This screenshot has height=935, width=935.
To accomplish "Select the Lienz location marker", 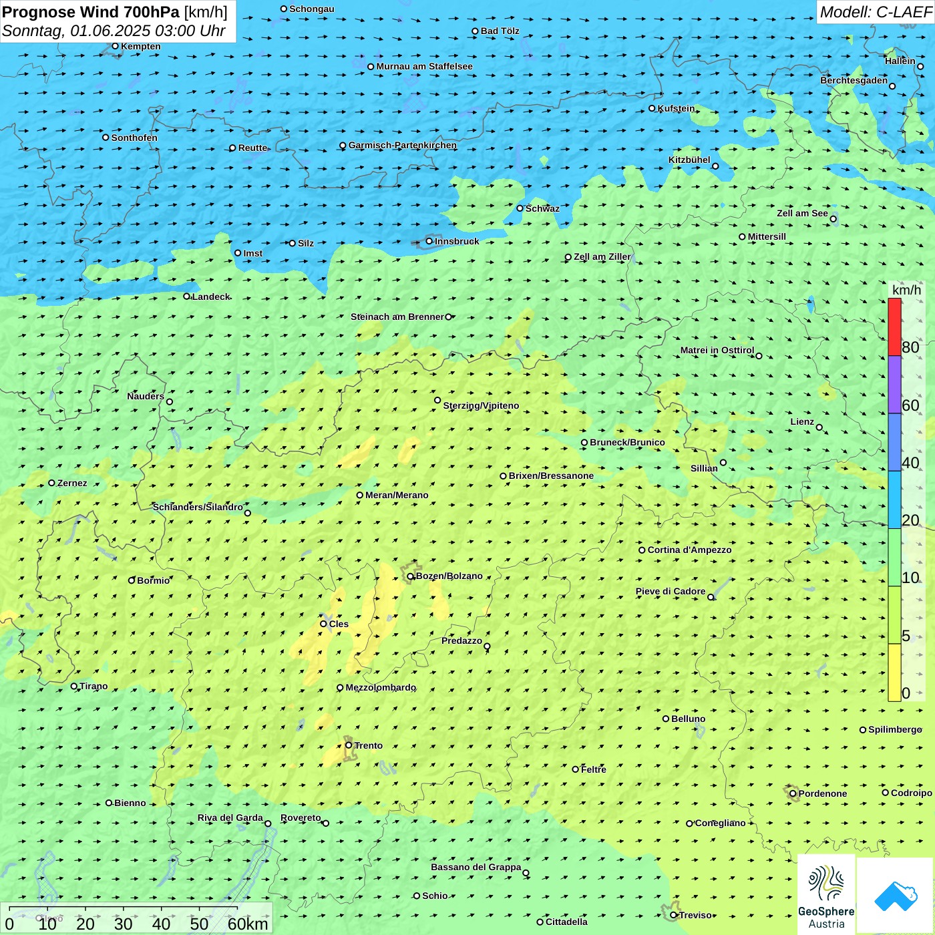I will tap(819, 427).
